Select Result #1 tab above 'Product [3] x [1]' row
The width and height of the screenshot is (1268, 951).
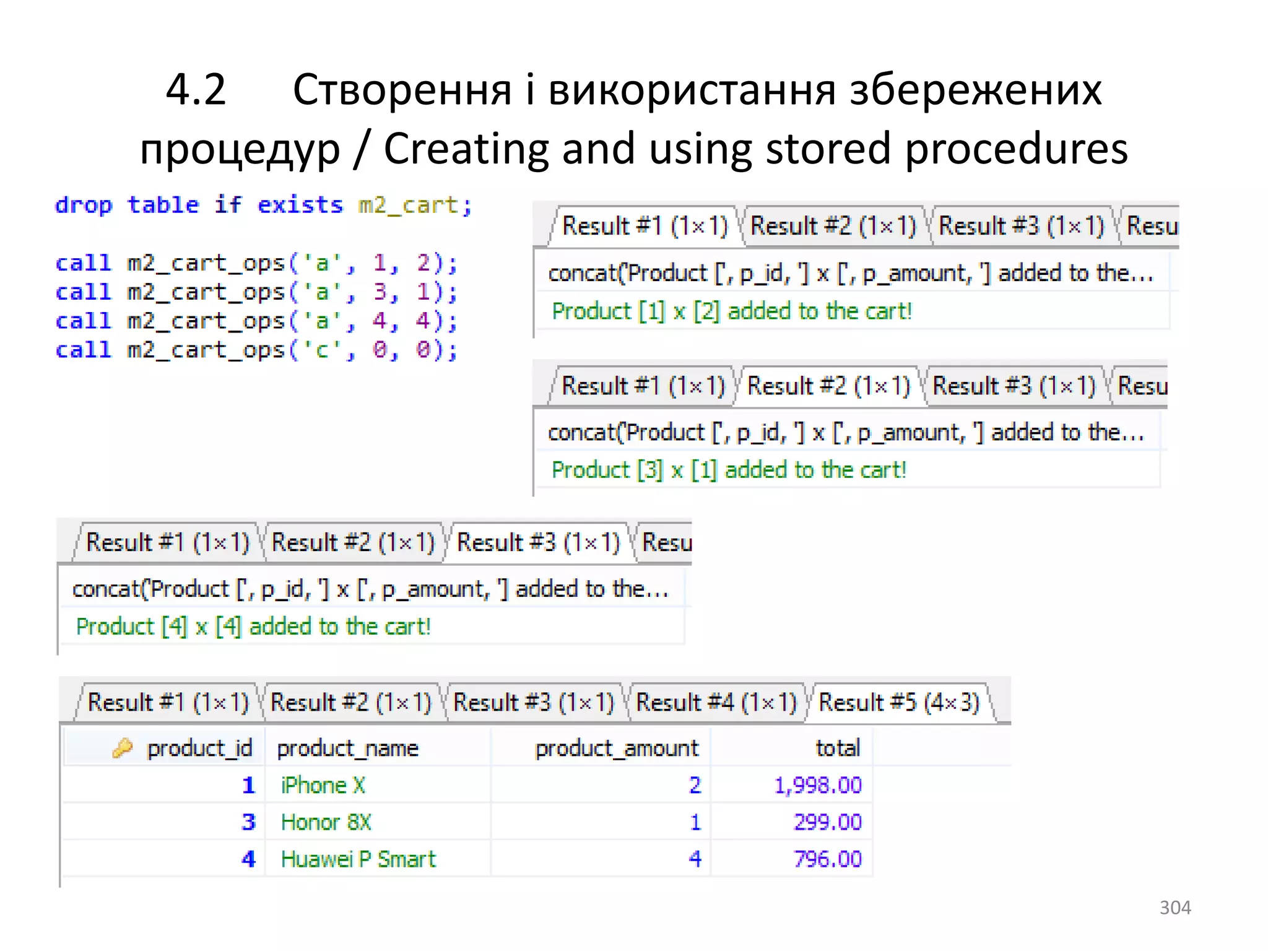click(x=643, y=386)
